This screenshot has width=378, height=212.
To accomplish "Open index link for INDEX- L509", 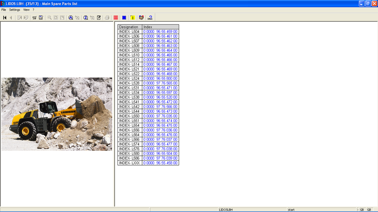I will [x=160, y=50].
